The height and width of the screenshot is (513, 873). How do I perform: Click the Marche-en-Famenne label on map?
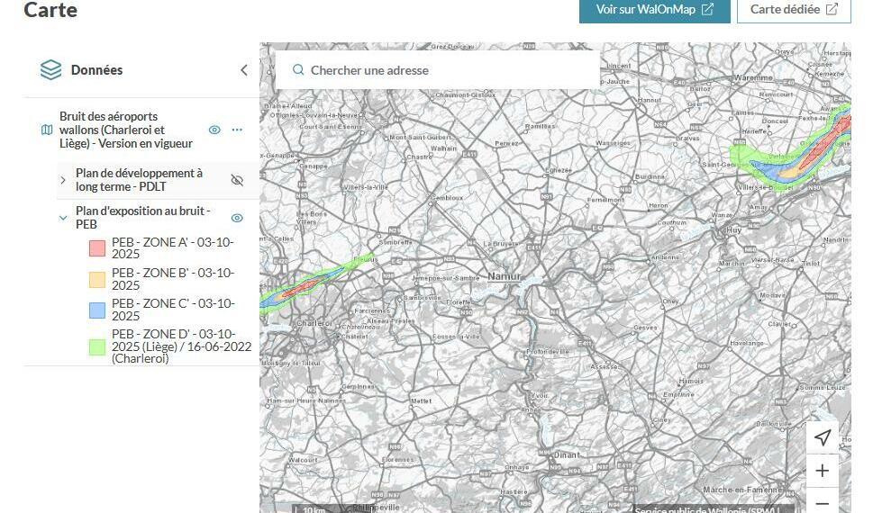[742, 490]
